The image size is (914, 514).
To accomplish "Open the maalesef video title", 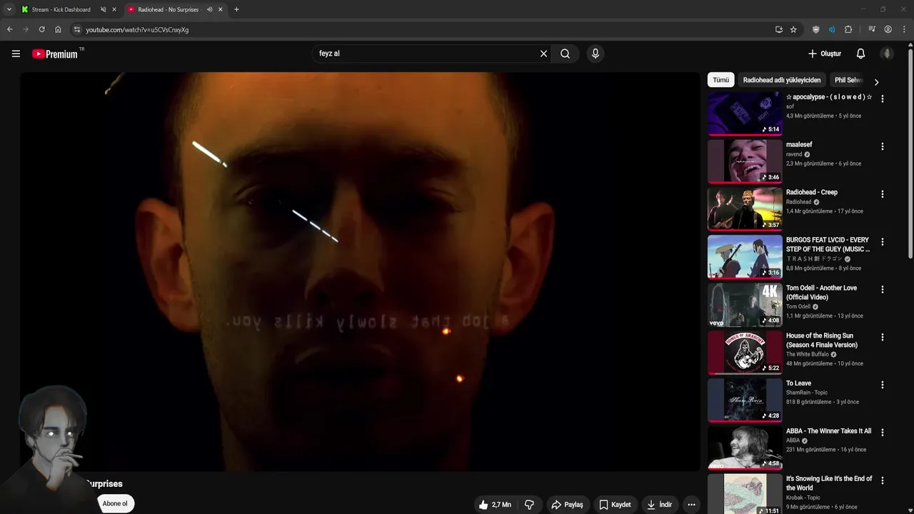I will coord(799,144).
